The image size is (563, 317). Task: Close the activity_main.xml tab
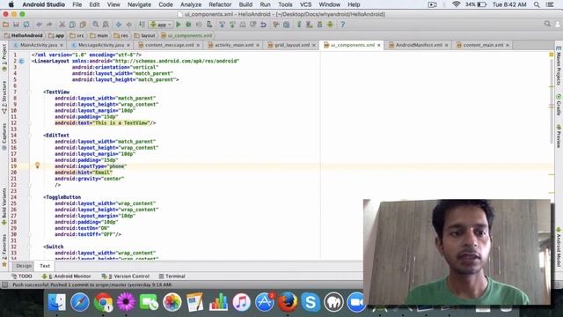(258, 45)
